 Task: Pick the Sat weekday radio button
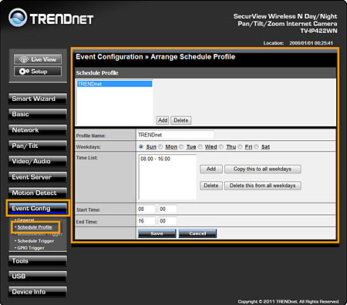click(256, 146)
